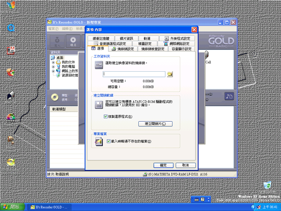The width and height of the screenshot is (281, 211).
Task: Click the keyboard icon in the language bar
Action: (197, 200)
